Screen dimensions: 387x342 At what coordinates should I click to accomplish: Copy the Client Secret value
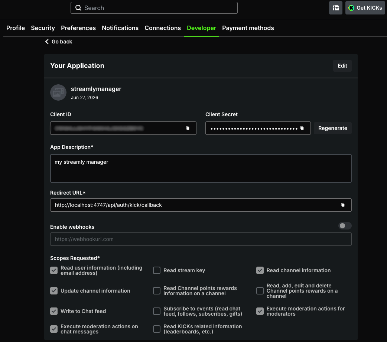302,128
